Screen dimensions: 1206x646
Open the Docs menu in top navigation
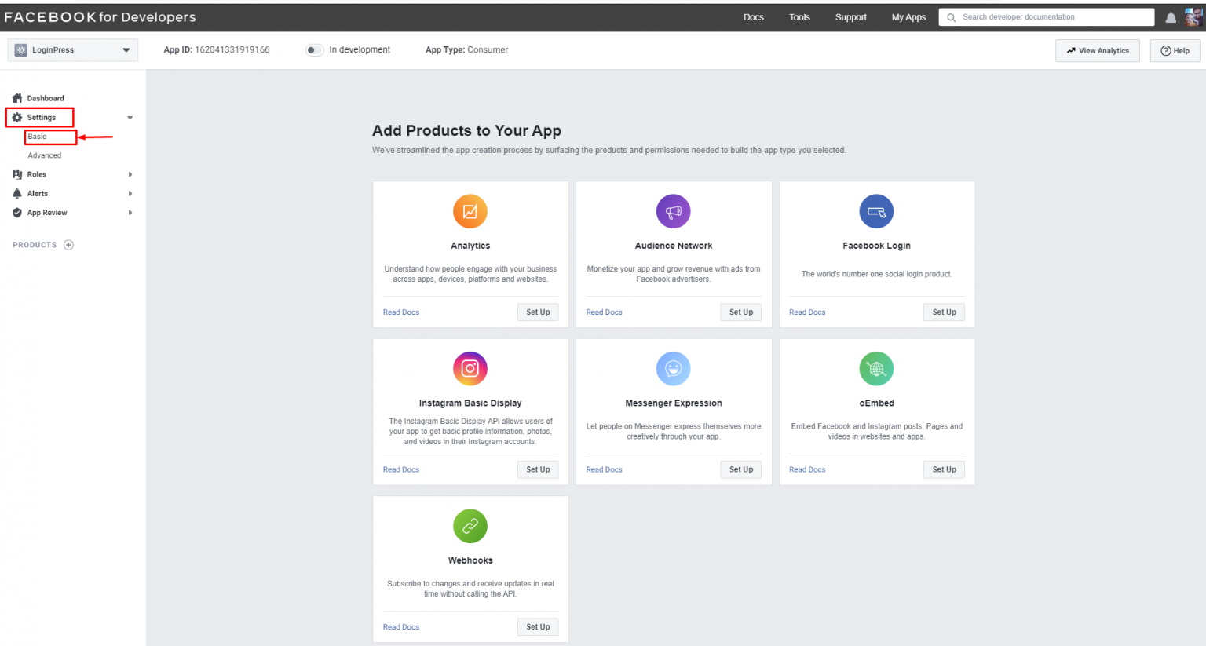pos(753,16)
